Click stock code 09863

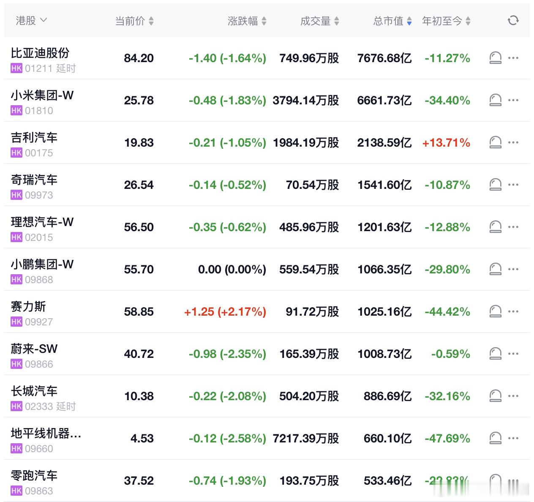click(x=39, y=491)
